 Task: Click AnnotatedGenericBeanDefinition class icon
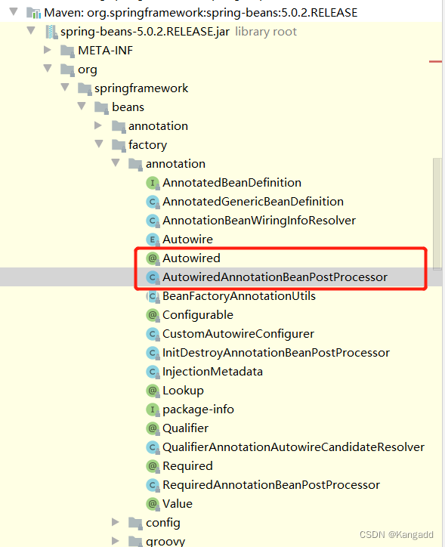[153, 202]
